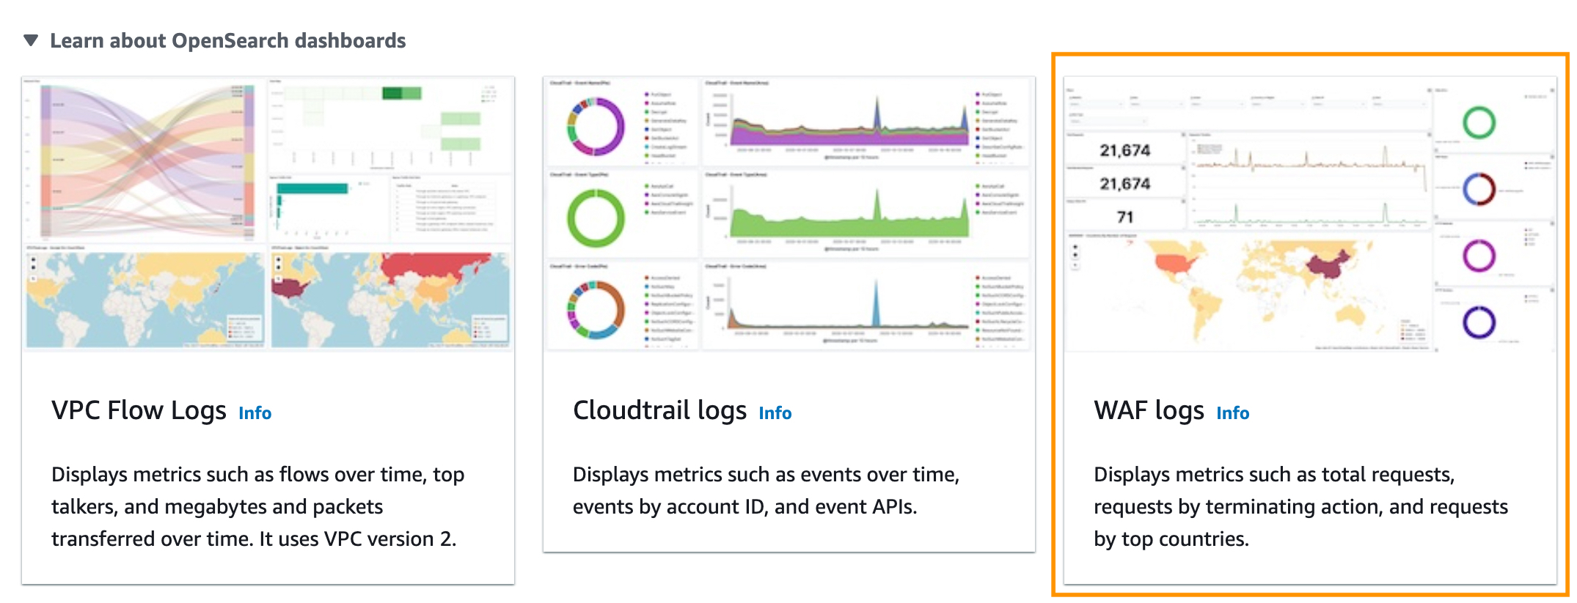The width and height of the screenshot is (1577, 603).
Task: Click the Learn about OpenSearch dashboards heading
Action: (x=227, y=40)
